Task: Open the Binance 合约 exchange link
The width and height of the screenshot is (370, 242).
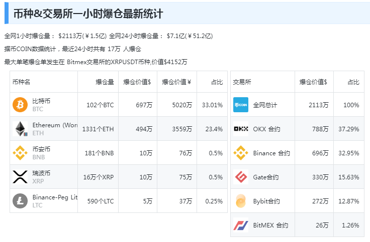Action: 271,153
